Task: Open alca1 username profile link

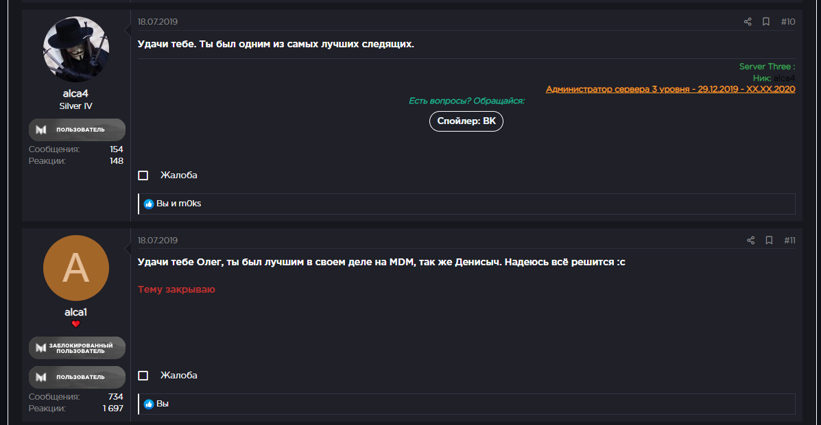Action: [76, 312]
